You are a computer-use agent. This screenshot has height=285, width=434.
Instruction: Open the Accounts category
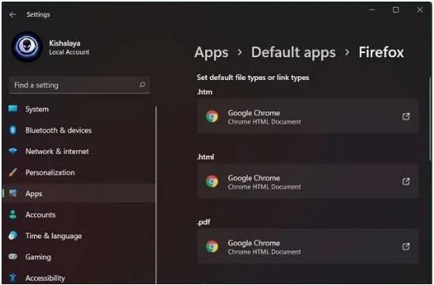[x=40, y=215]
